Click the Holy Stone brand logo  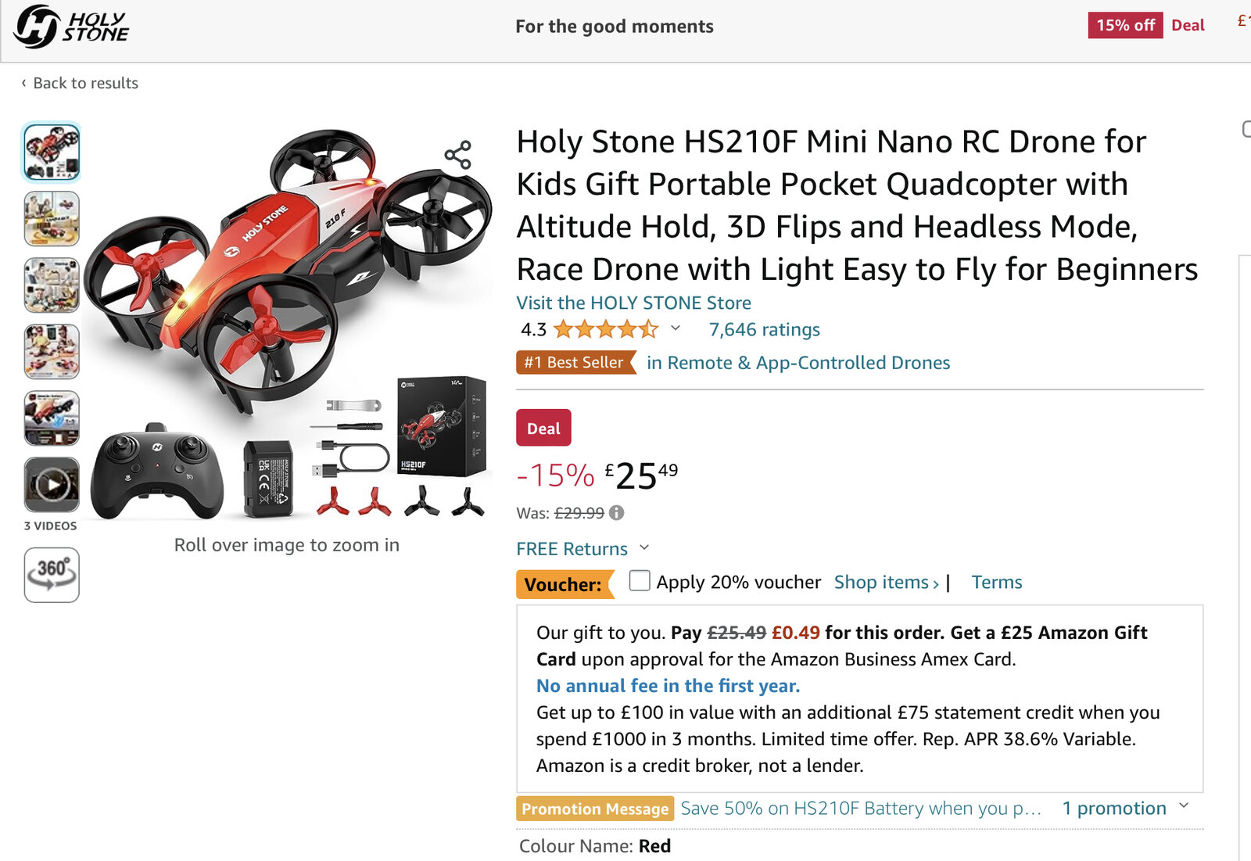coord(72,27)
